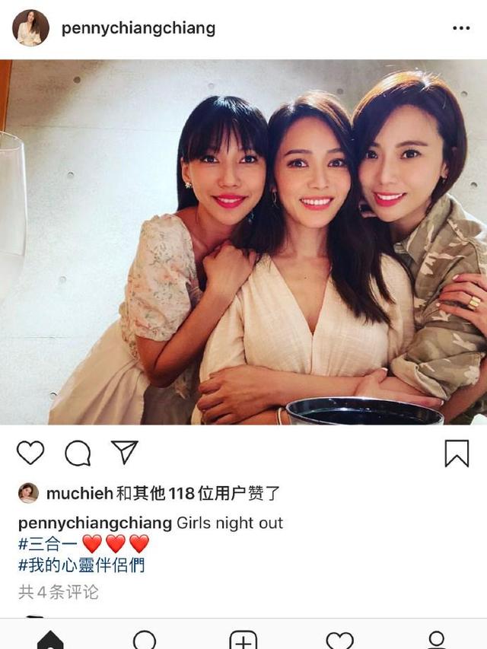Click pennychiangchiang username in the caption

[95, 523]
